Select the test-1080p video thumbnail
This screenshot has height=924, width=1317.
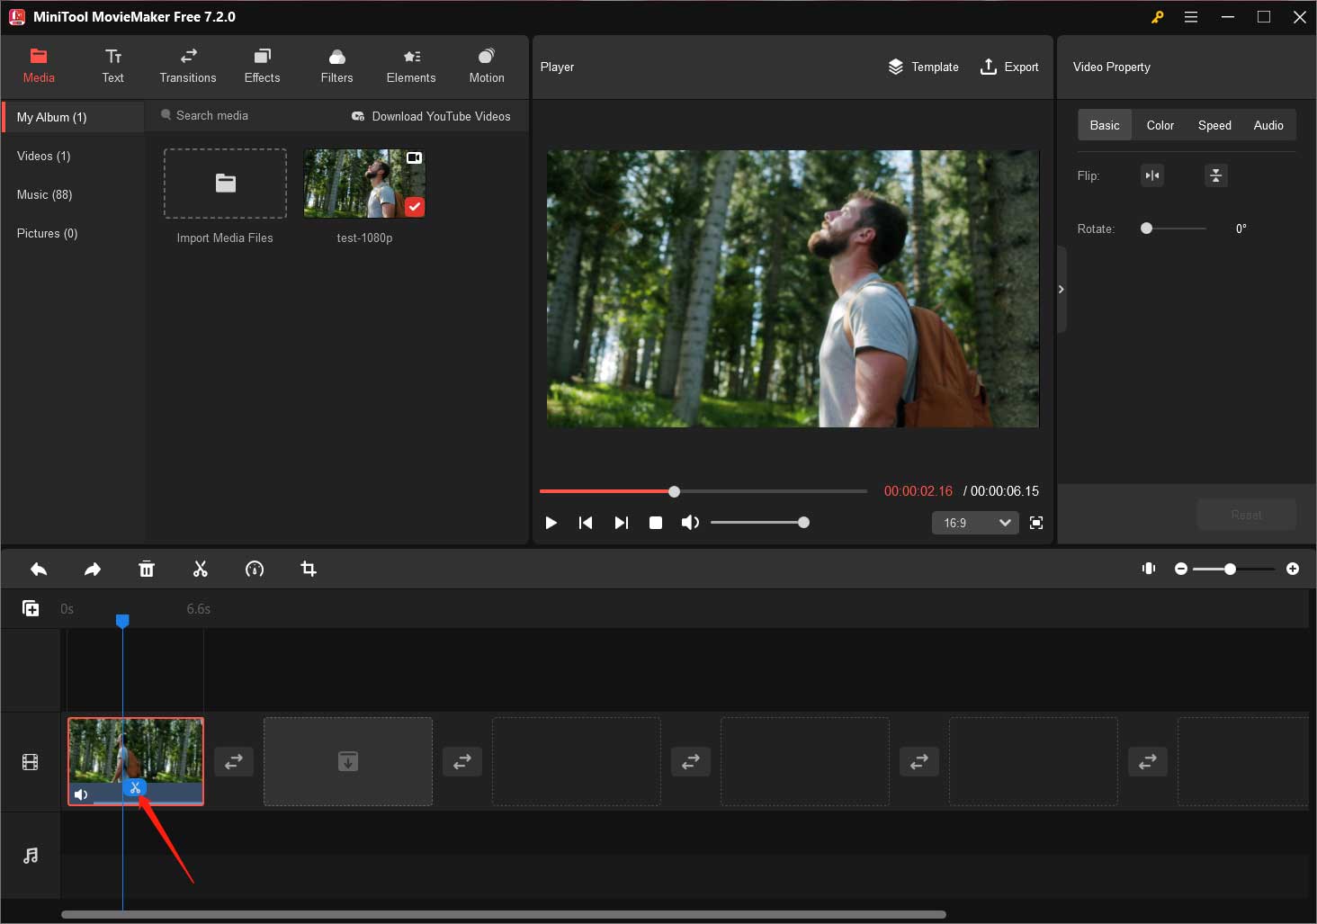(364, 184)
